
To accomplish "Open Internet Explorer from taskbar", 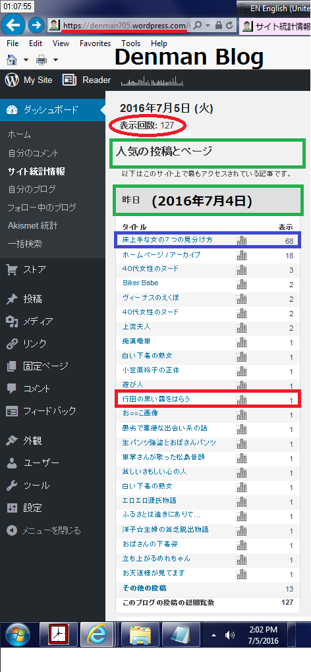I will pos(97,634).
